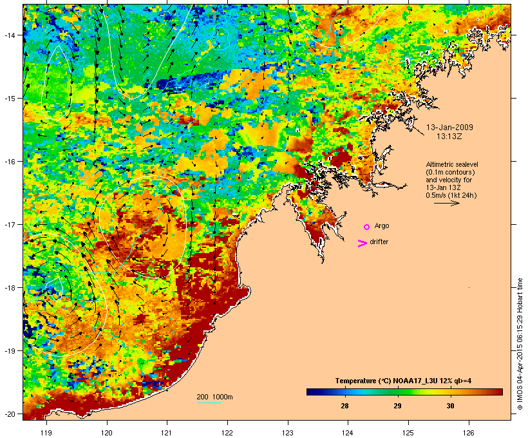The image size is (528, 438).
Task: Click the 'Temperature (°C) NOAA17_L3U 12% ql>=4' title
Action: point(403,381)
